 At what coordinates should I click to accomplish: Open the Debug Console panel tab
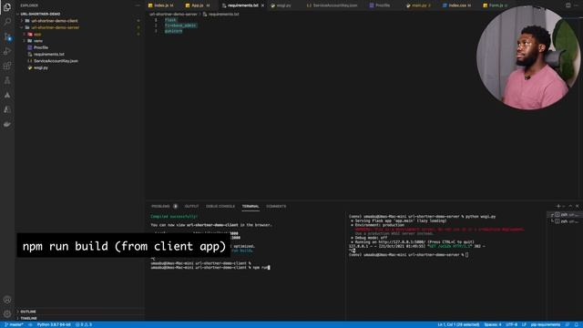pos(220,207)
